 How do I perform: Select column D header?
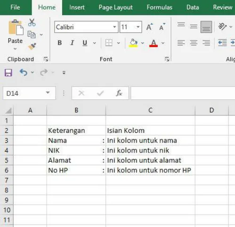click(211, 110)
